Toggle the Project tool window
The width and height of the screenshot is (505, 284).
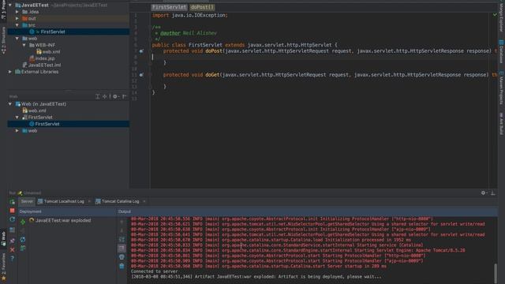3,10
